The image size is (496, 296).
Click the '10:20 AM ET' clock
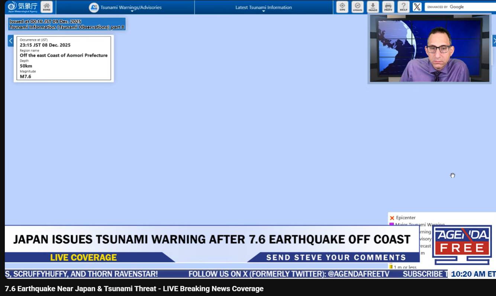point(473,274)
